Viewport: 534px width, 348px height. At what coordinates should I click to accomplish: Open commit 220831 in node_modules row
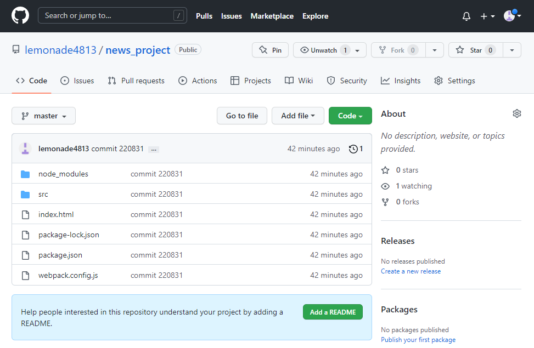coord(156,174)
